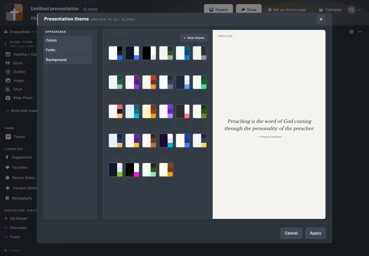
Task: Select the Deep Purple color theme
Action: tap(132, 82)
